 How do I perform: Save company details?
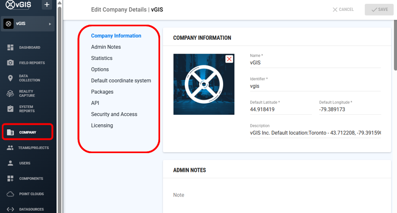coord(379,9)
